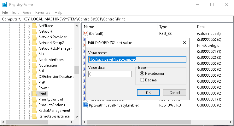
Task: Open the Edit menu
Action: (15, 13)
